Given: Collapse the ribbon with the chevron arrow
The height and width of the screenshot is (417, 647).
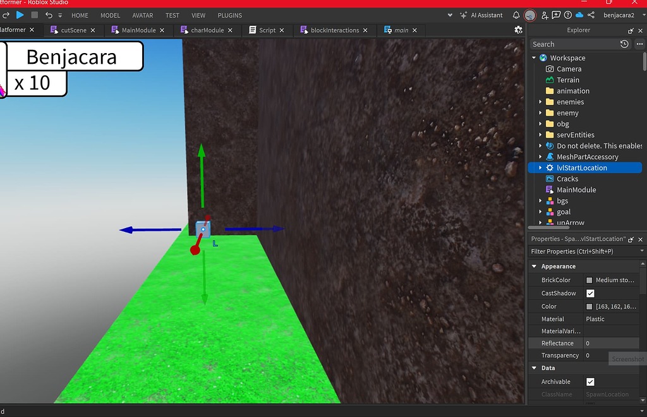Looking at the screenshot, I should tap(450, 15).
